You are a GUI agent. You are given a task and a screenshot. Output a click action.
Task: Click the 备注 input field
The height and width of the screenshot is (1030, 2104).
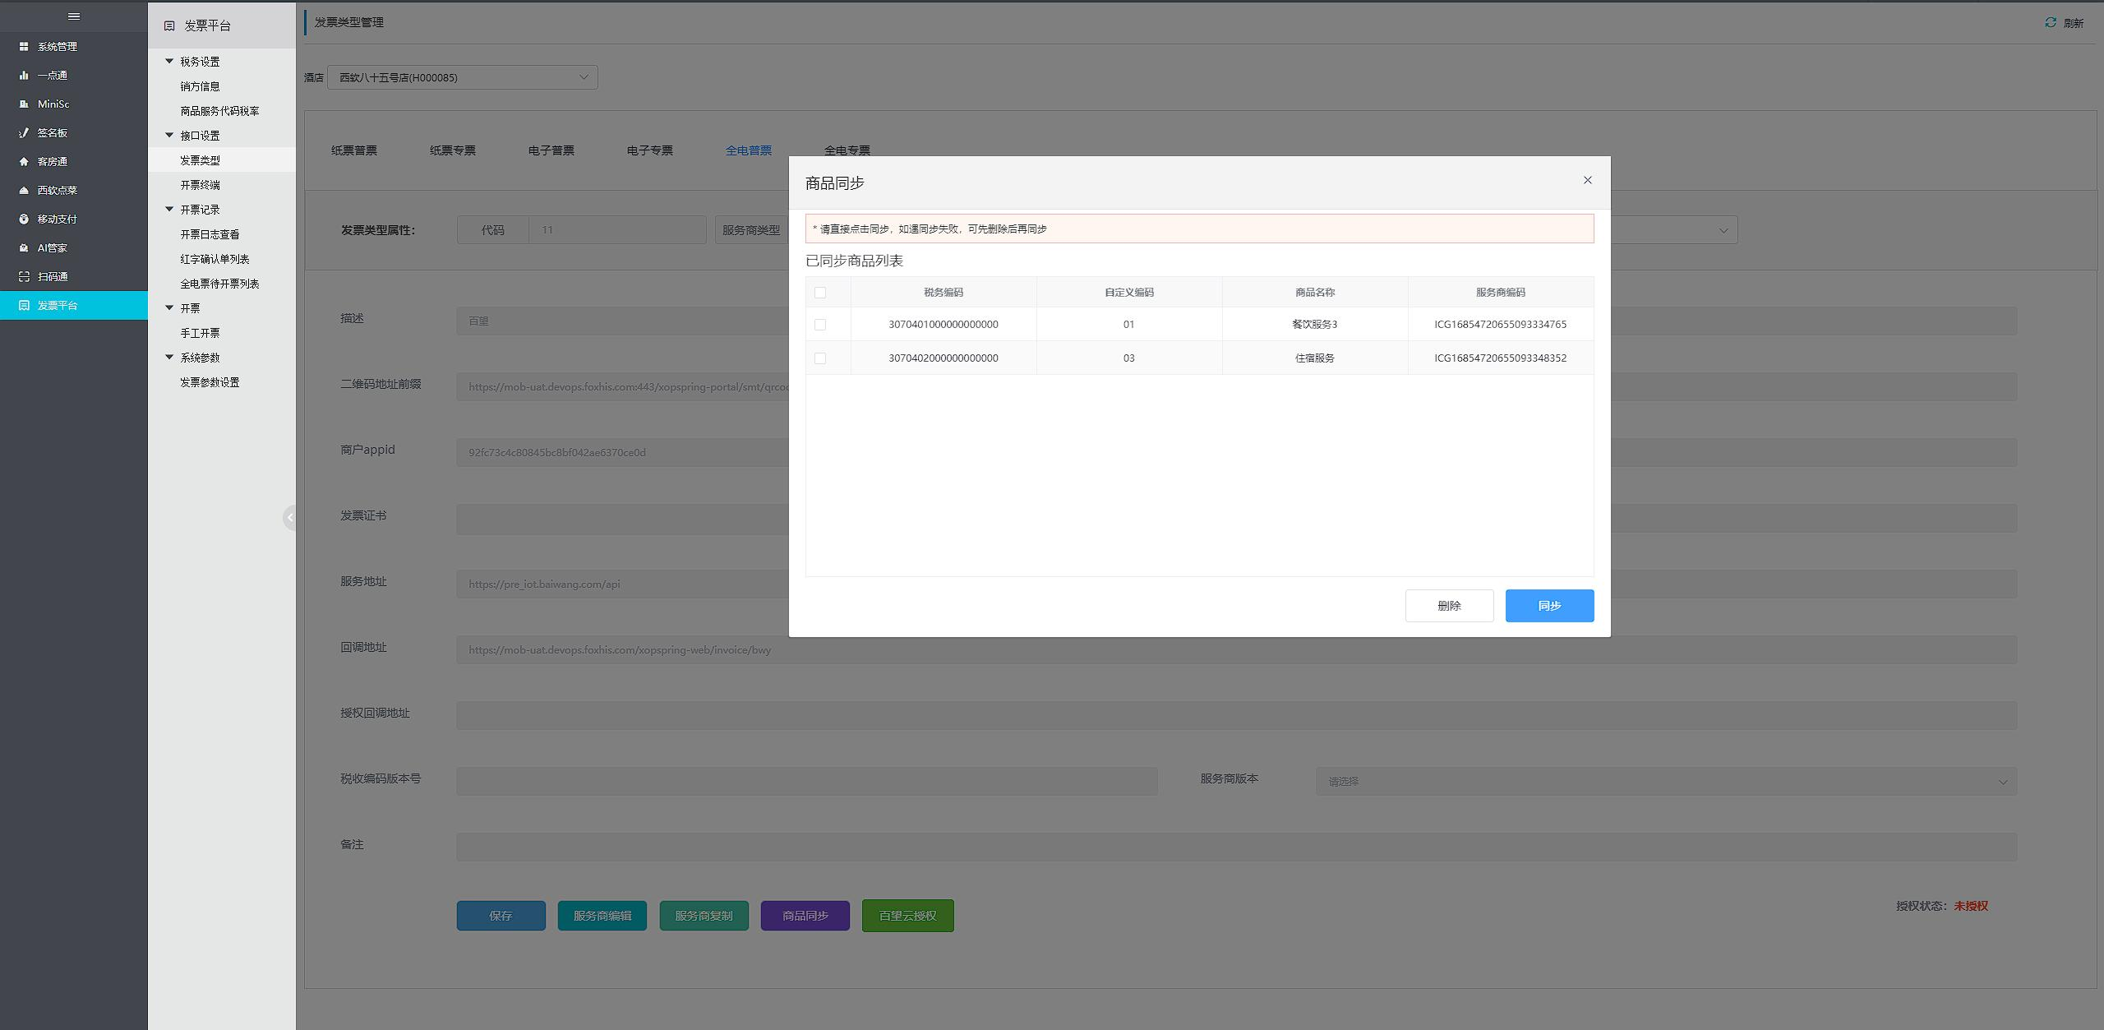[1237, 848]
